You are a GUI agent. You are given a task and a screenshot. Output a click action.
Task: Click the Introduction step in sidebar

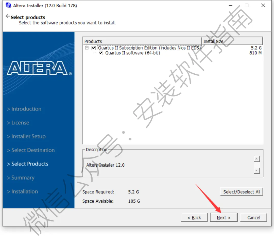coord(24,109)
